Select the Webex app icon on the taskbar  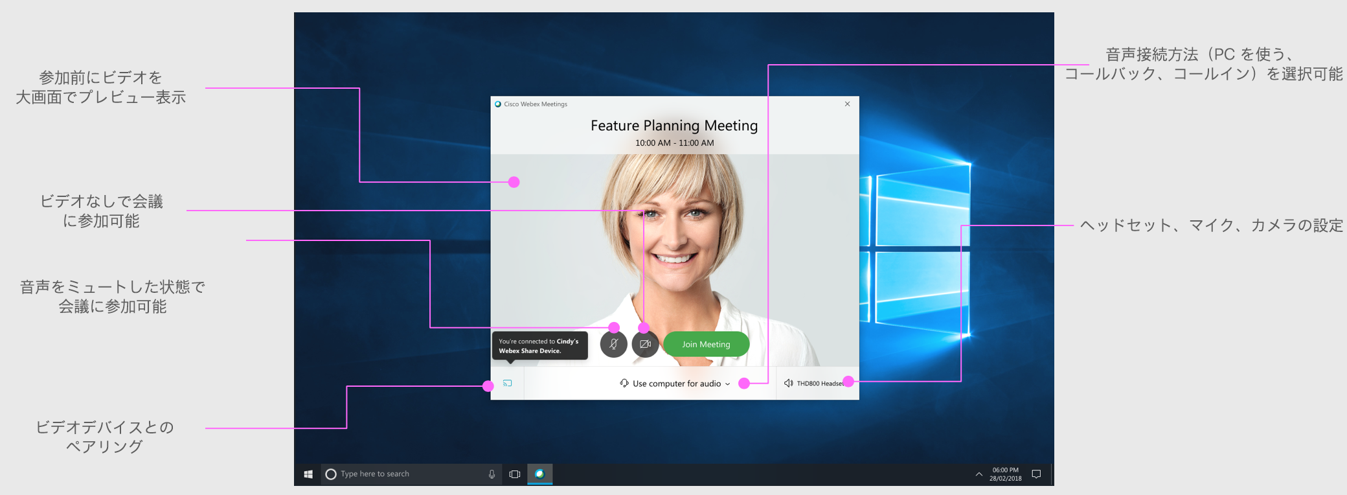tap(539, 474)
